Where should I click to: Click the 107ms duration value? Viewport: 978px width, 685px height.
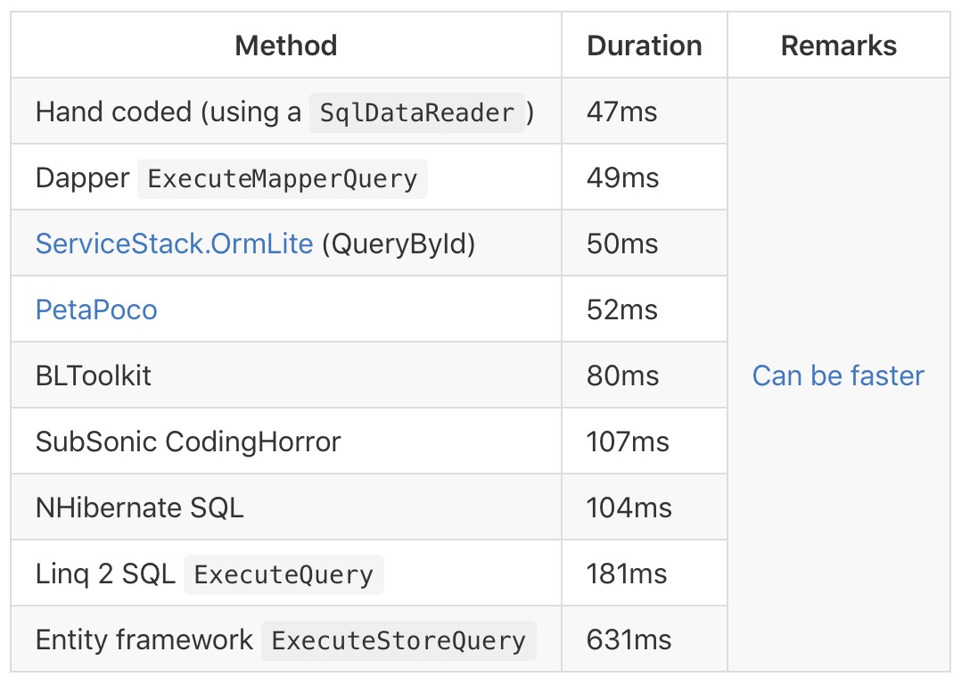(629, 442)
